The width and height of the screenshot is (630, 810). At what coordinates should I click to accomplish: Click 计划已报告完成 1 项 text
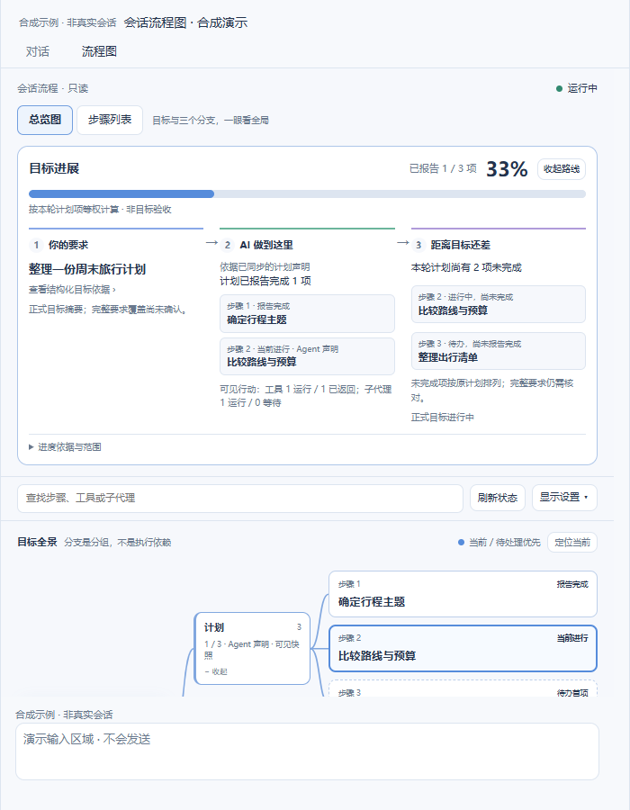265,281
